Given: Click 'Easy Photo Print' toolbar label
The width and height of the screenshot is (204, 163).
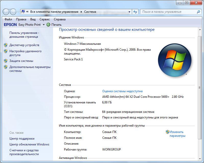Looking at the screenshot, I should pyautogui.click(x=30, y=24).
